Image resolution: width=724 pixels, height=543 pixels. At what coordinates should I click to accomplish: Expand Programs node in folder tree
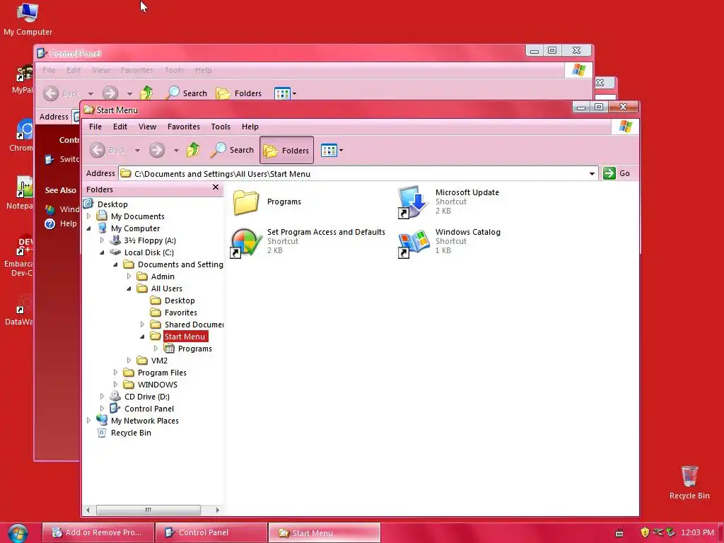156,348
